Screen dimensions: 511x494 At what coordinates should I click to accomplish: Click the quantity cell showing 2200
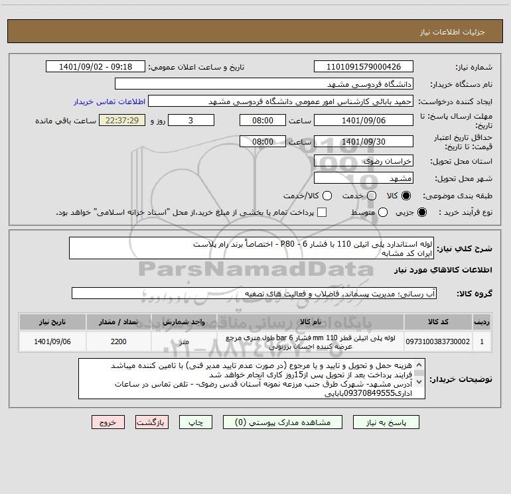point(118,341)
